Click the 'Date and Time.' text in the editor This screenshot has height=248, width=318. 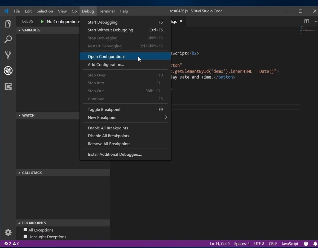click(x=196, y=77)
